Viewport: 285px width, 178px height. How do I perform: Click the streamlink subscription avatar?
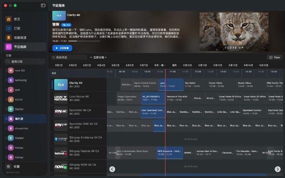11,128
